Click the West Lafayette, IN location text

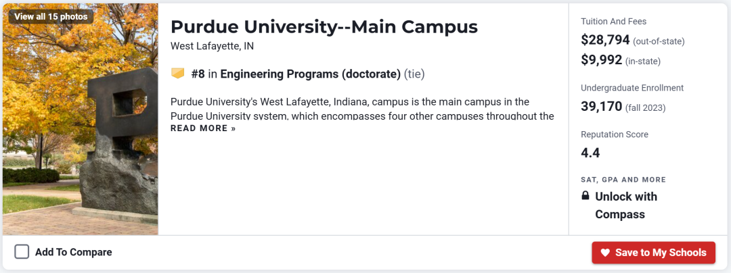pos(212,47)
